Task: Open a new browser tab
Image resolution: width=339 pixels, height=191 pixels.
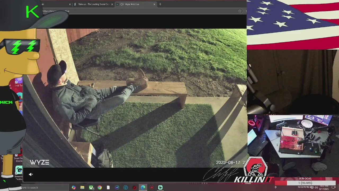Action: pos(160,4)
